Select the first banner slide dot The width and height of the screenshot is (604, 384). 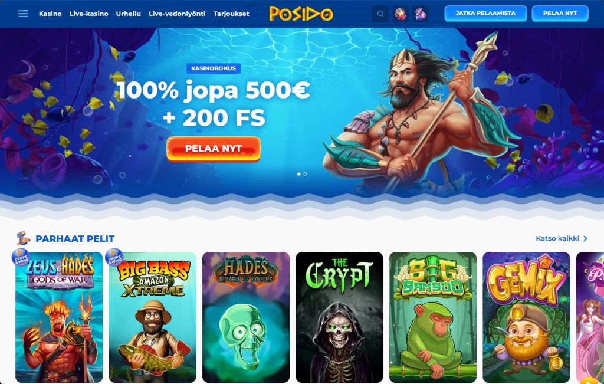[299, 174]
